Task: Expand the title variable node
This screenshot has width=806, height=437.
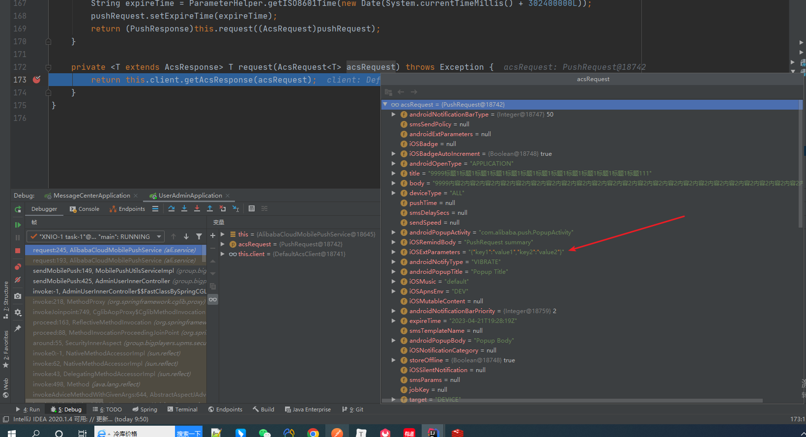Action: point(394,174)
